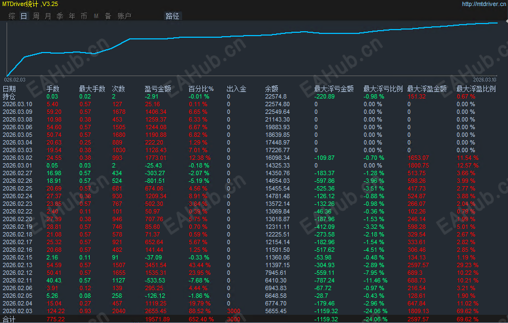508x323 pixels.
Task: Open the 备 tab
Action: click(108, 16)
